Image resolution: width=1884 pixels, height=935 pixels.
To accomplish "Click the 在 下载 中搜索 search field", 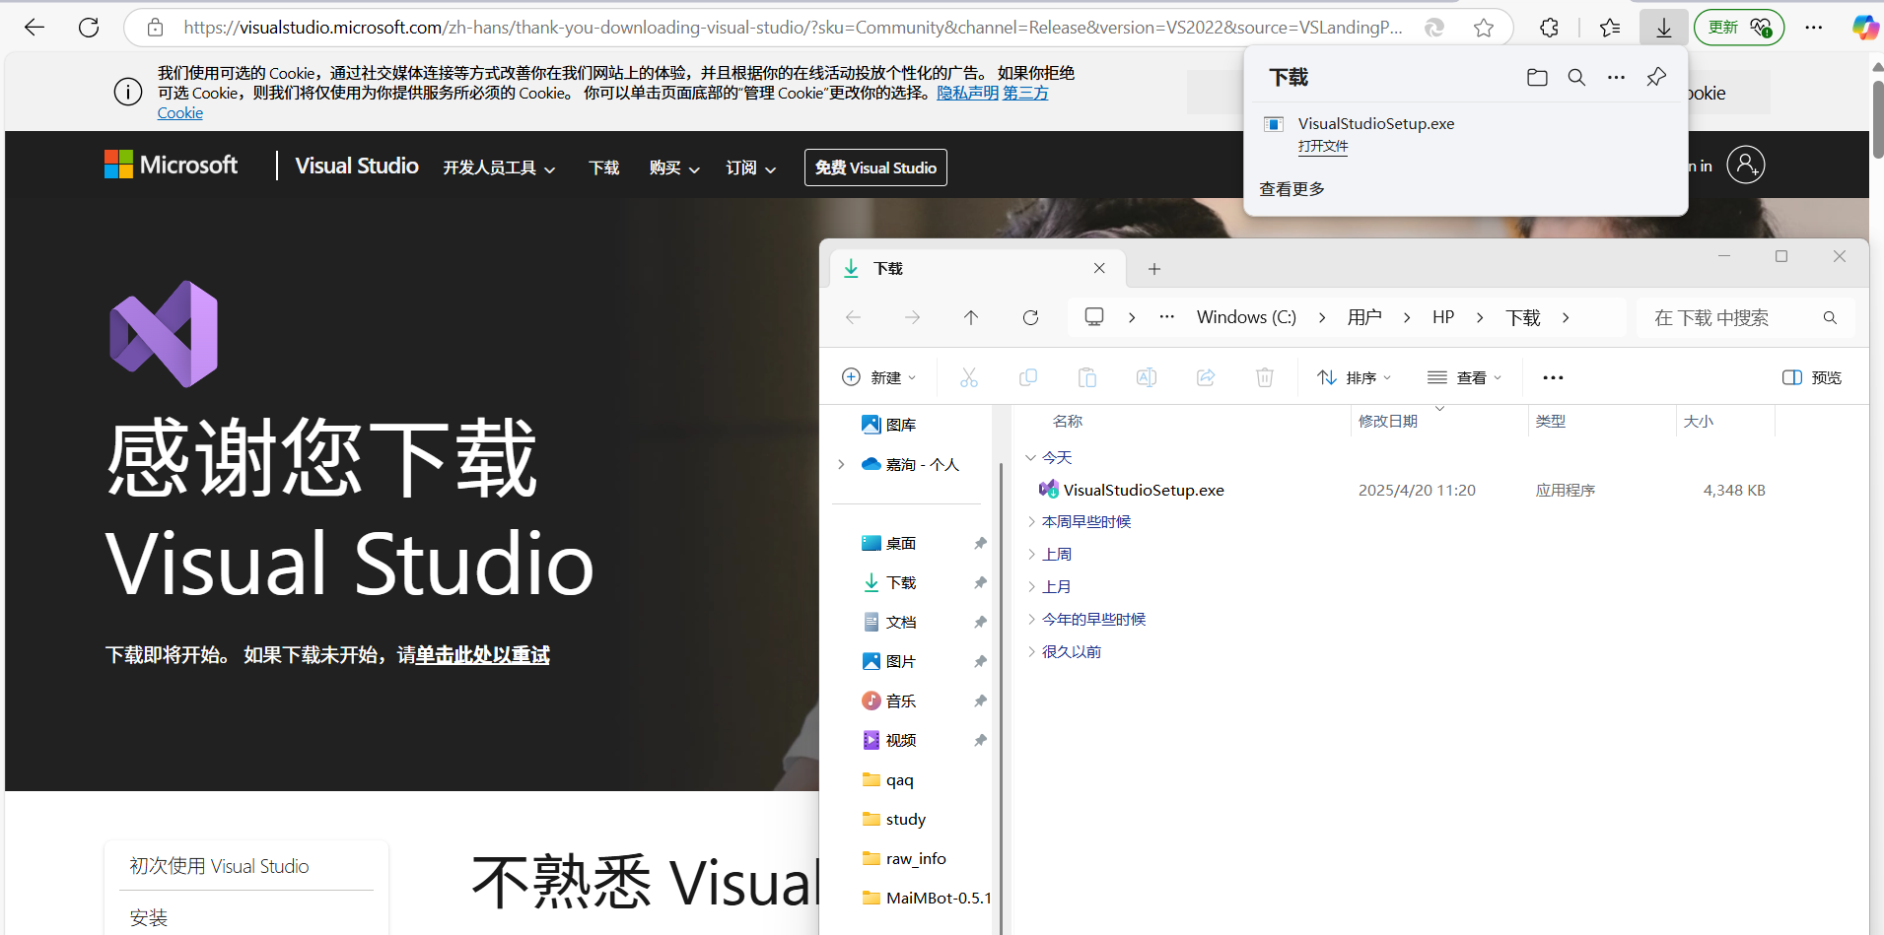I will 1745,317.
